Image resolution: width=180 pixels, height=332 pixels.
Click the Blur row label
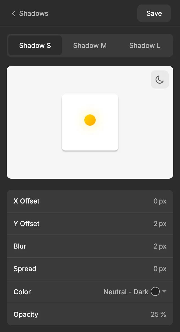20,246
